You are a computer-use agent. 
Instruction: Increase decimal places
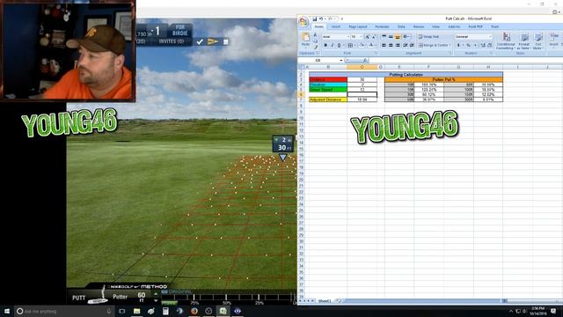click(483, 45)
